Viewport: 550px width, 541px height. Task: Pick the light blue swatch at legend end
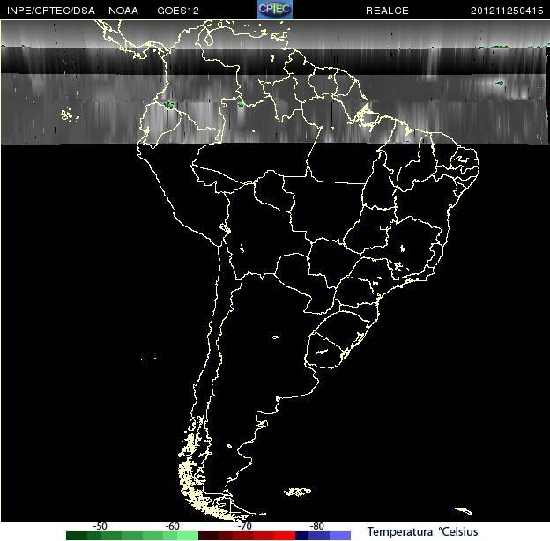click(x=340, y=536)
